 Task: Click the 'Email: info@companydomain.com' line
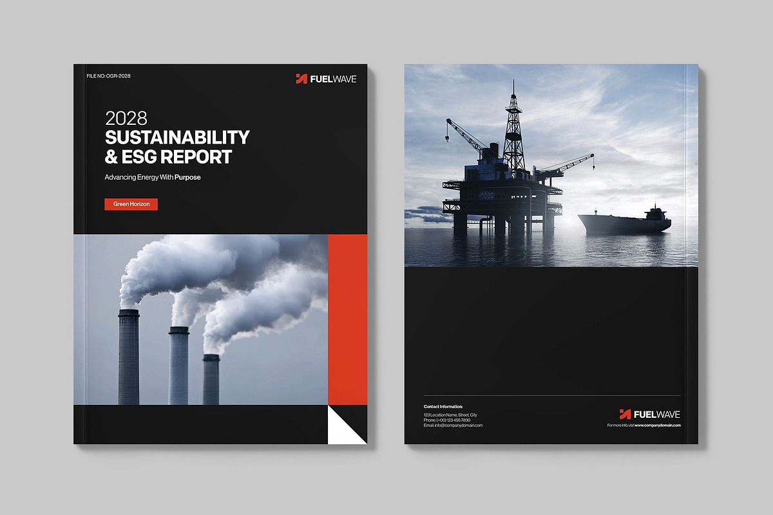pos(453,426)
